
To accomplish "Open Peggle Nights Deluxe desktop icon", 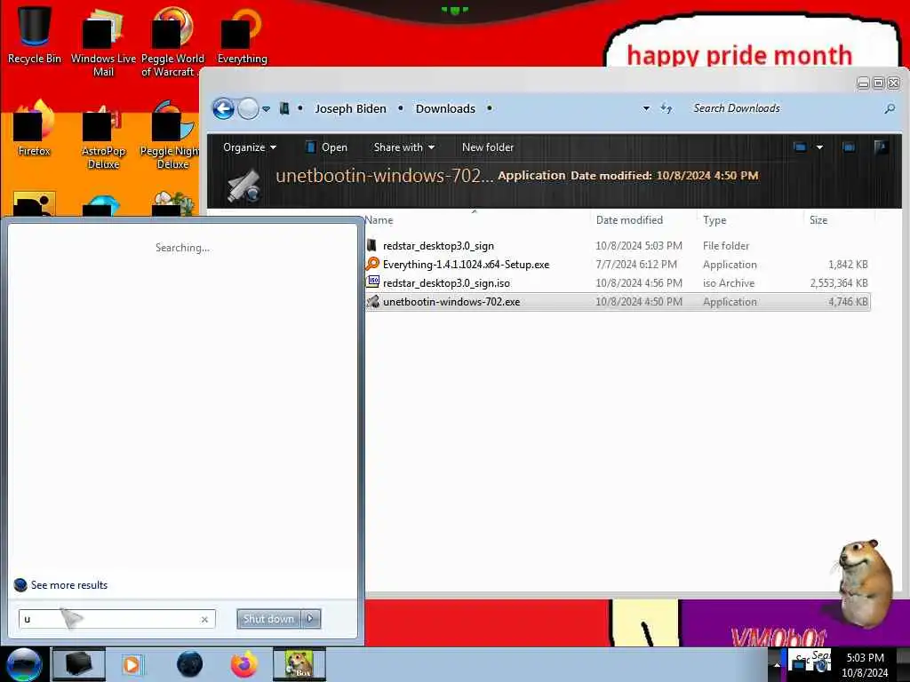I will tap(172, 135).
